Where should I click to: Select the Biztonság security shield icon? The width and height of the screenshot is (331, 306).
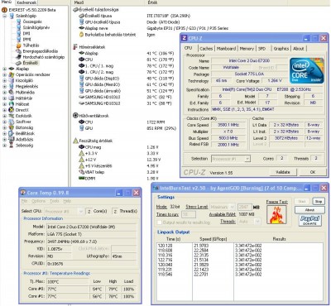tap(12, 127)
